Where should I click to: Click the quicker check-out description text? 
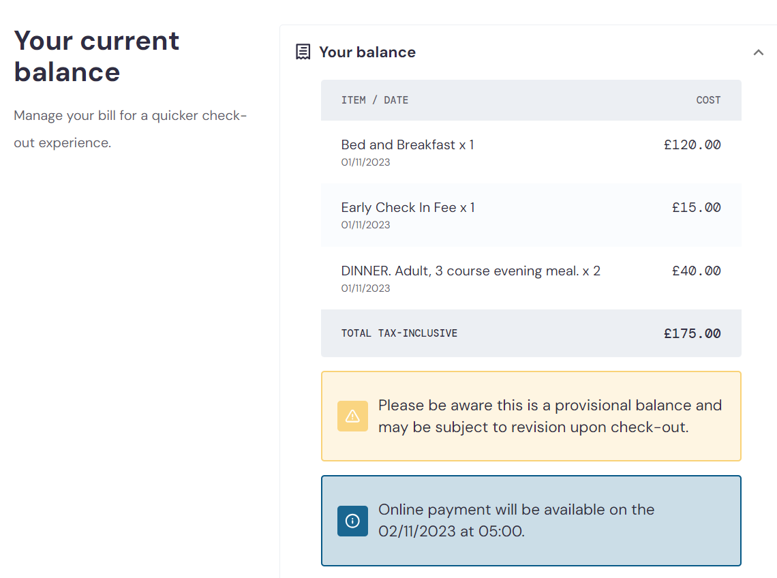click(x=129, y=129)
